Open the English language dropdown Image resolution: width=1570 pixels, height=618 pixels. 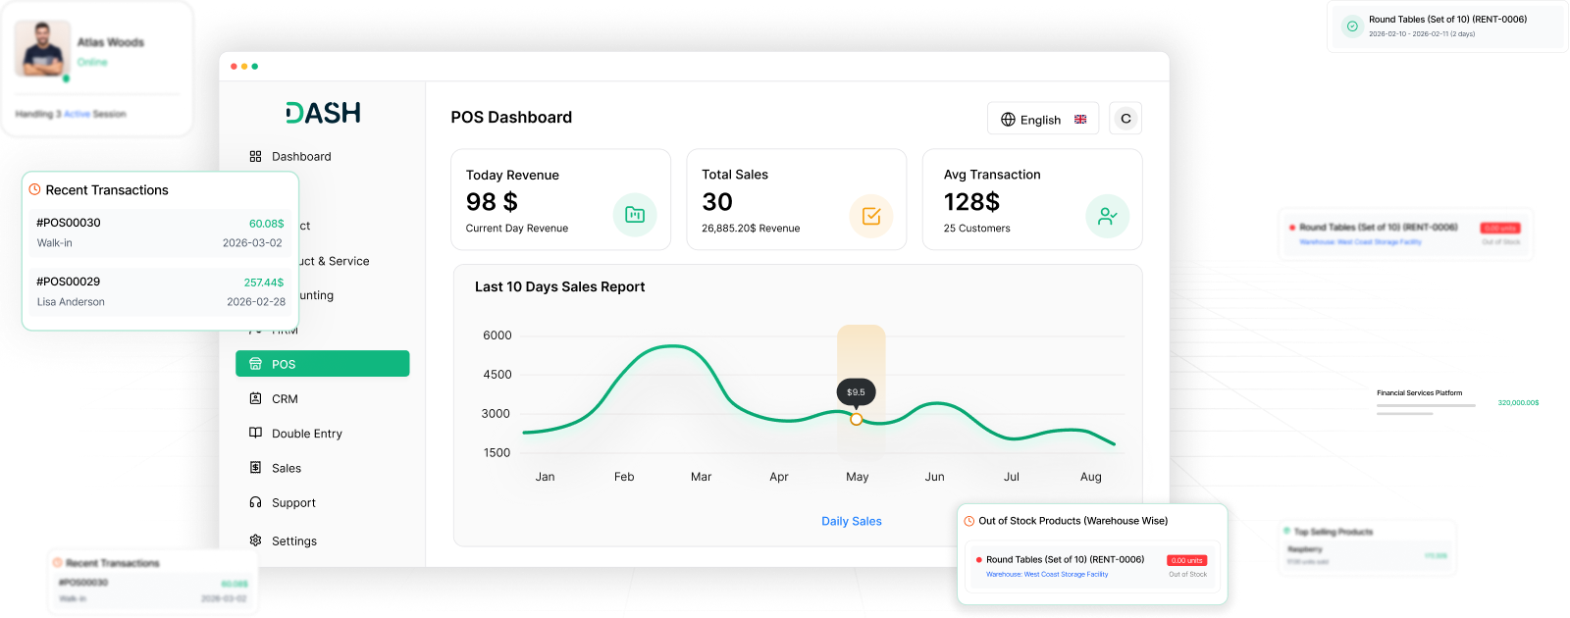click(1043, 119)
